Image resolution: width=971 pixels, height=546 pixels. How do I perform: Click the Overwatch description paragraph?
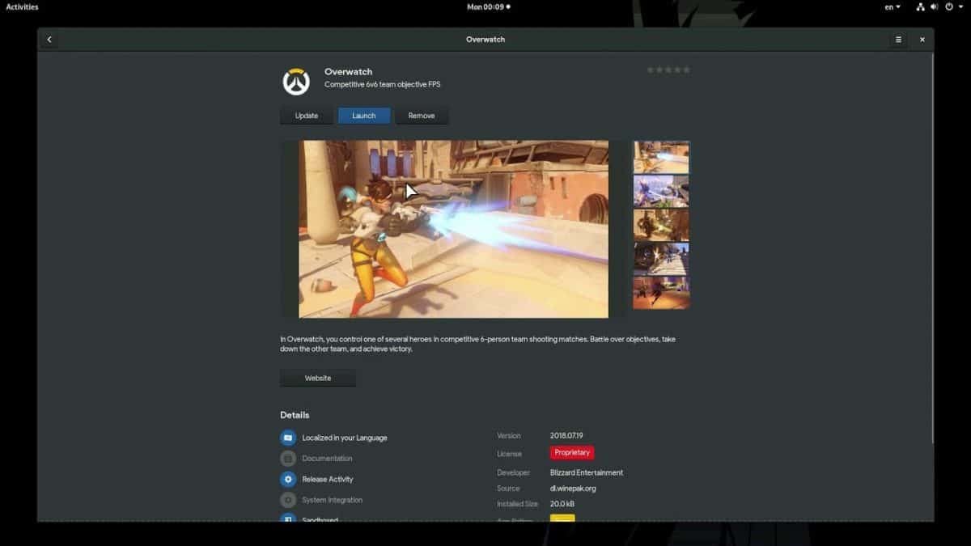[477, 344]
